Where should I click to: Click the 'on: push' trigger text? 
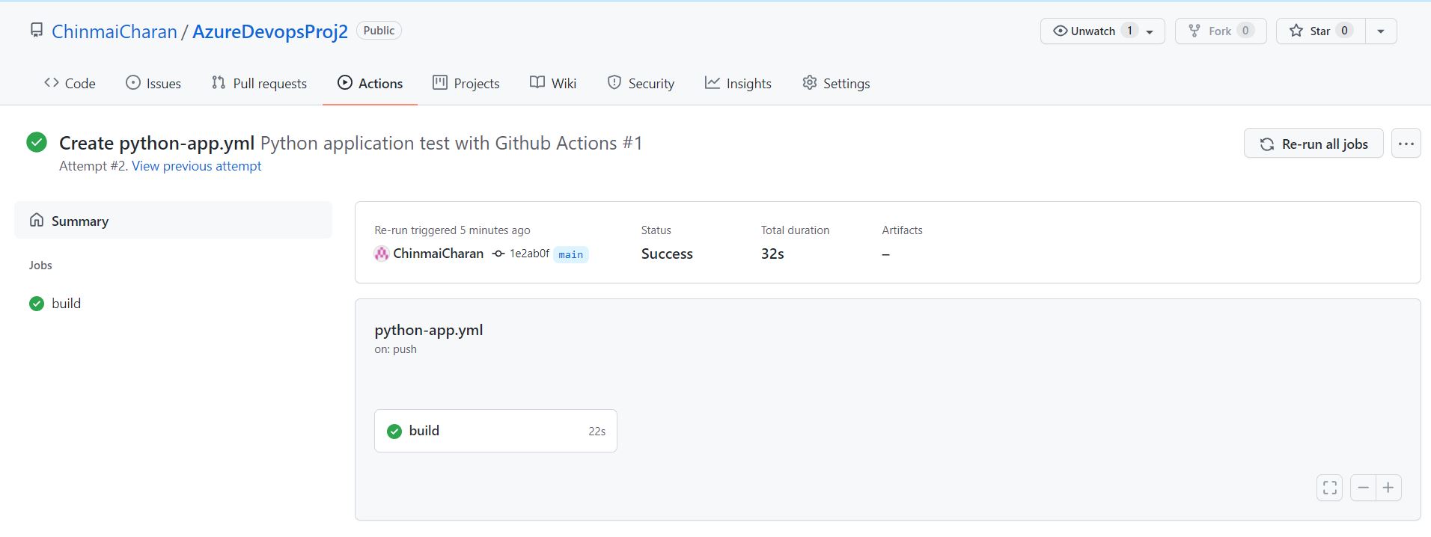[x=396, y=349]
